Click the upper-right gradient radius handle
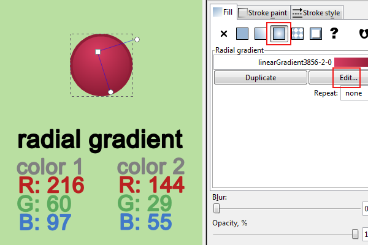Screen dimensions: 368x245 pos(137,39)
